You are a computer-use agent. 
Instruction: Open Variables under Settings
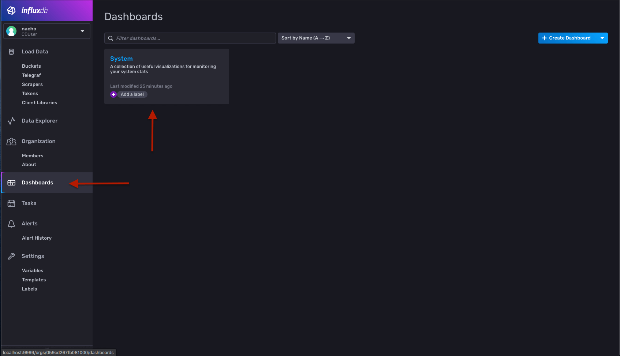click(33, 271)
